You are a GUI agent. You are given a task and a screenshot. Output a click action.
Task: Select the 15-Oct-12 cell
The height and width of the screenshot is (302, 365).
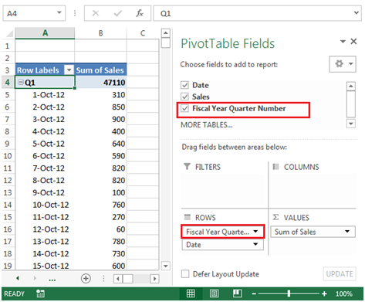click(45, 266)
